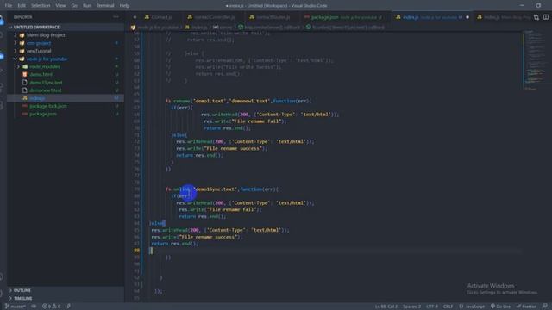Click the unsaved dot on active index.js tab
552x310 pixels.
click(x=467, y=17)
